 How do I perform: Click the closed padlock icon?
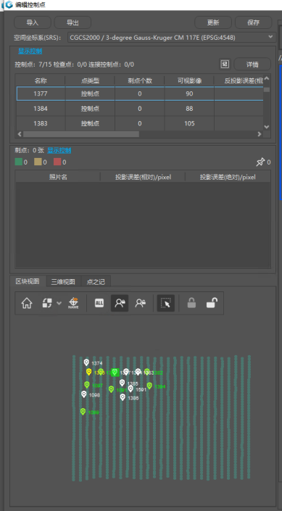coord(191,304)
